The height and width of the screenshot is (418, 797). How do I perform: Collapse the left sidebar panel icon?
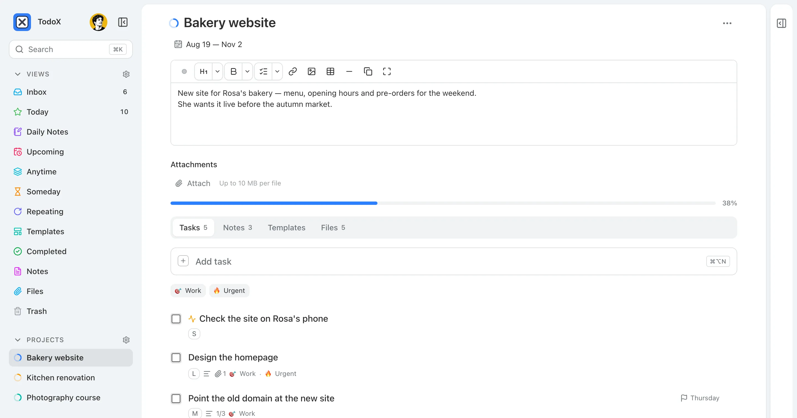point(123,22)
